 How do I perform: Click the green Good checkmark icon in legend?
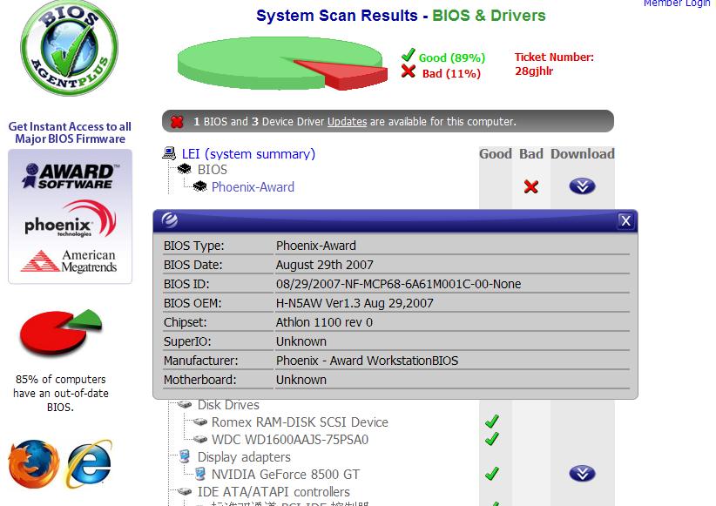click(x=409, y=55)
